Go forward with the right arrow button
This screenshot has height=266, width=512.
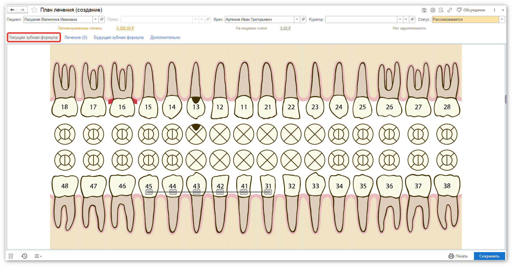(22, 10)
